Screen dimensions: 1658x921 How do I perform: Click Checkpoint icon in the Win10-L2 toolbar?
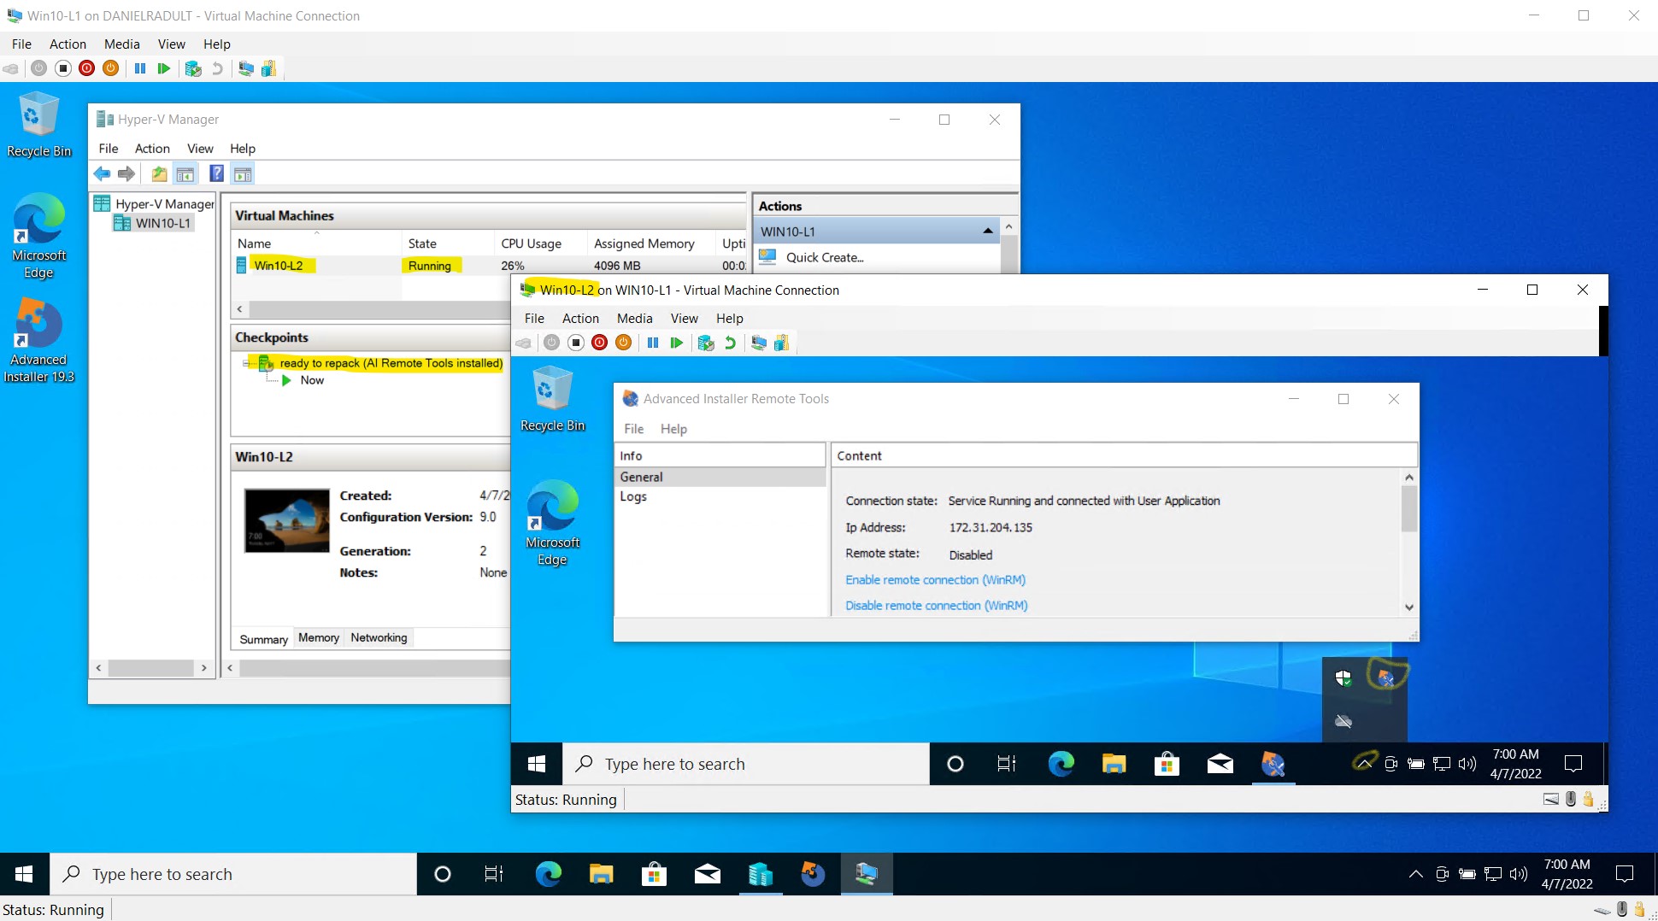706,343
